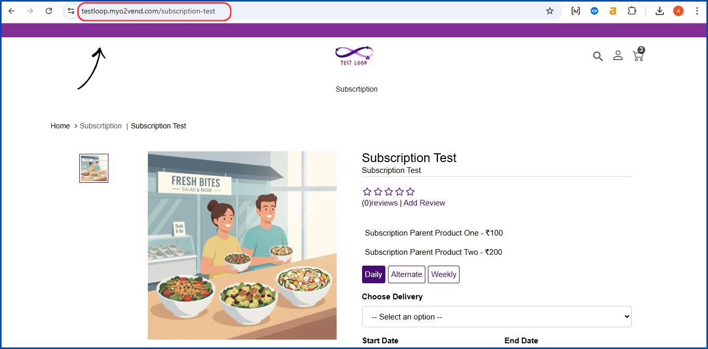Open the shopping cart icon
Image resolution: width=708 pixels, height=349 pixels.
(x=637, y=55)
